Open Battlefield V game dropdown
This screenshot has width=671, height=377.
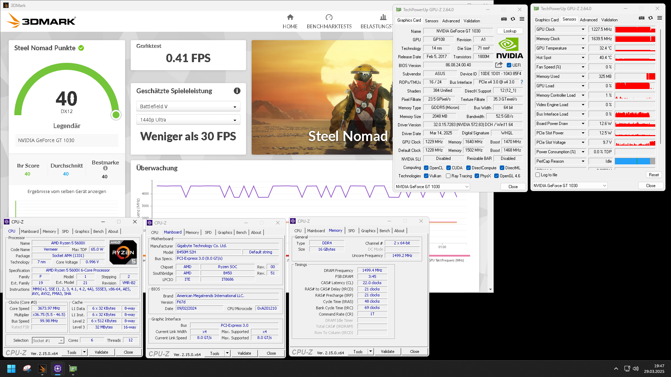pos(188,106)
